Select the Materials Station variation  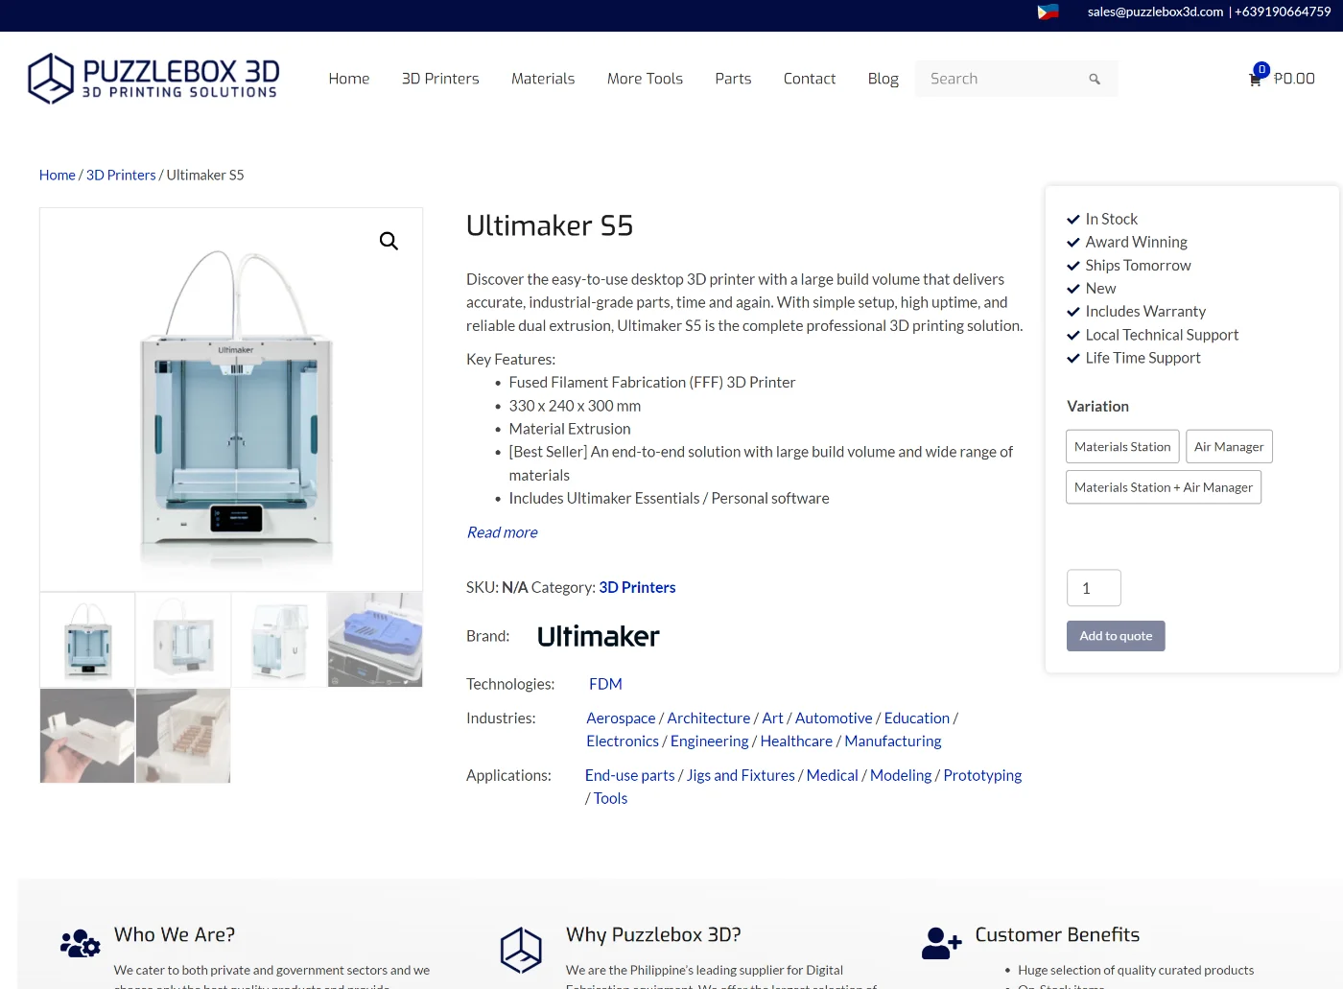click(1122, 447)
